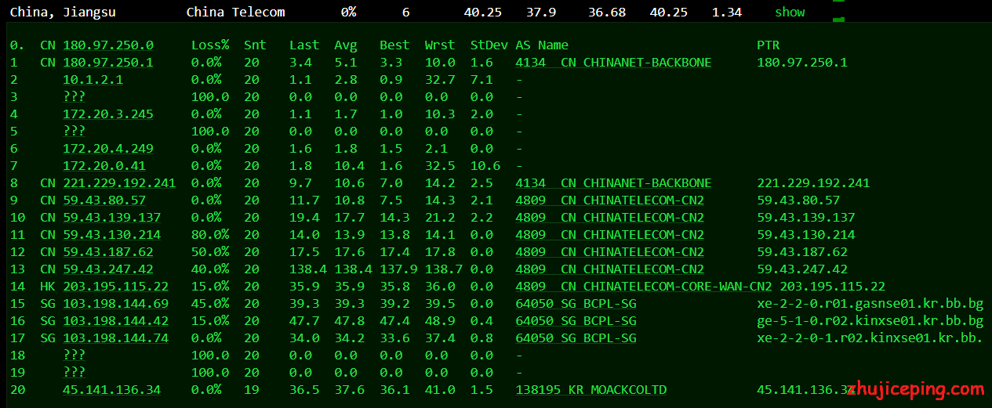Image resolution: width=992 pixels, height=408 pixels.
Task: Open the IP link 103.198.144.42
Action: pos(115,321)
